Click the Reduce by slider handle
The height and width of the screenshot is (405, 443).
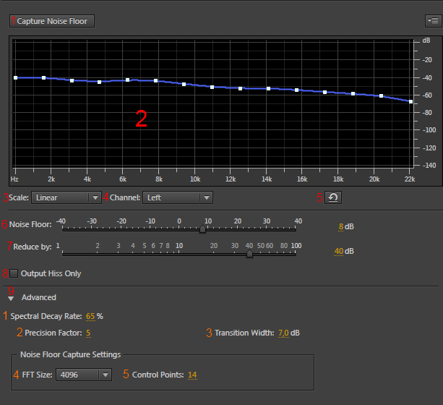coord(249,254)
